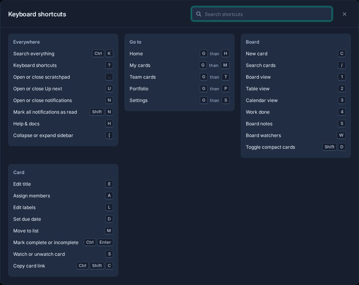Click the E key cap for Edit title
359x285 pixels.
point(109,184)
